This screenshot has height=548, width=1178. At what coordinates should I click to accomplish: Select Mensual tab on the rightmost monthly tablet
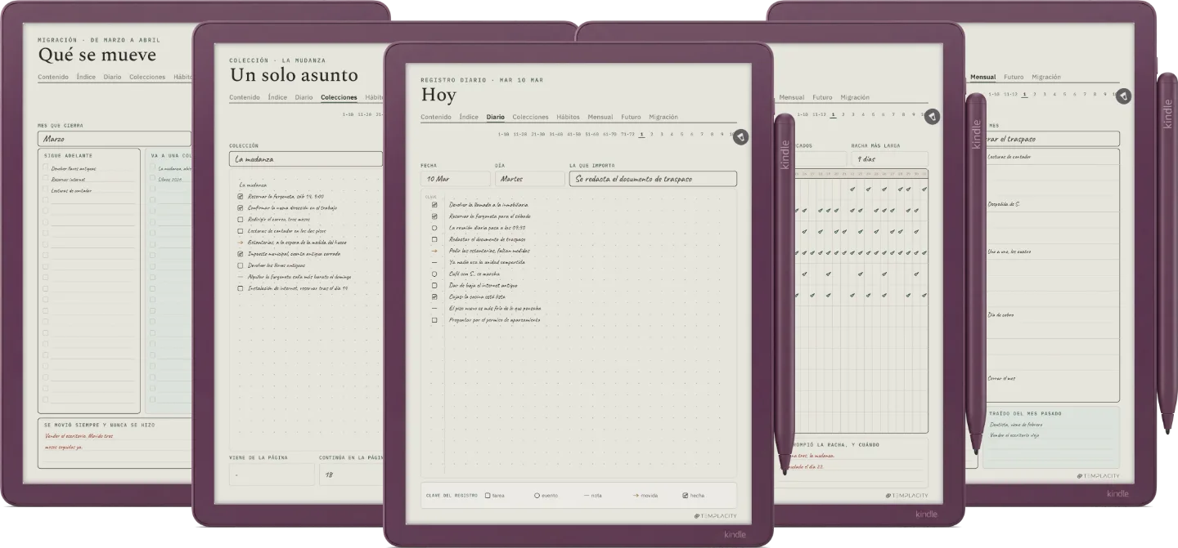pyautogui.click(x=982, y=77)
